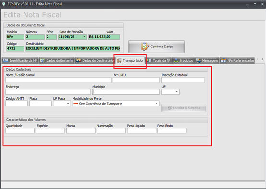Image resolution: width=266 pixels, height=189 pixels.
Task: Click the Peso Líquido input field
Action: (x=142, y=130)
